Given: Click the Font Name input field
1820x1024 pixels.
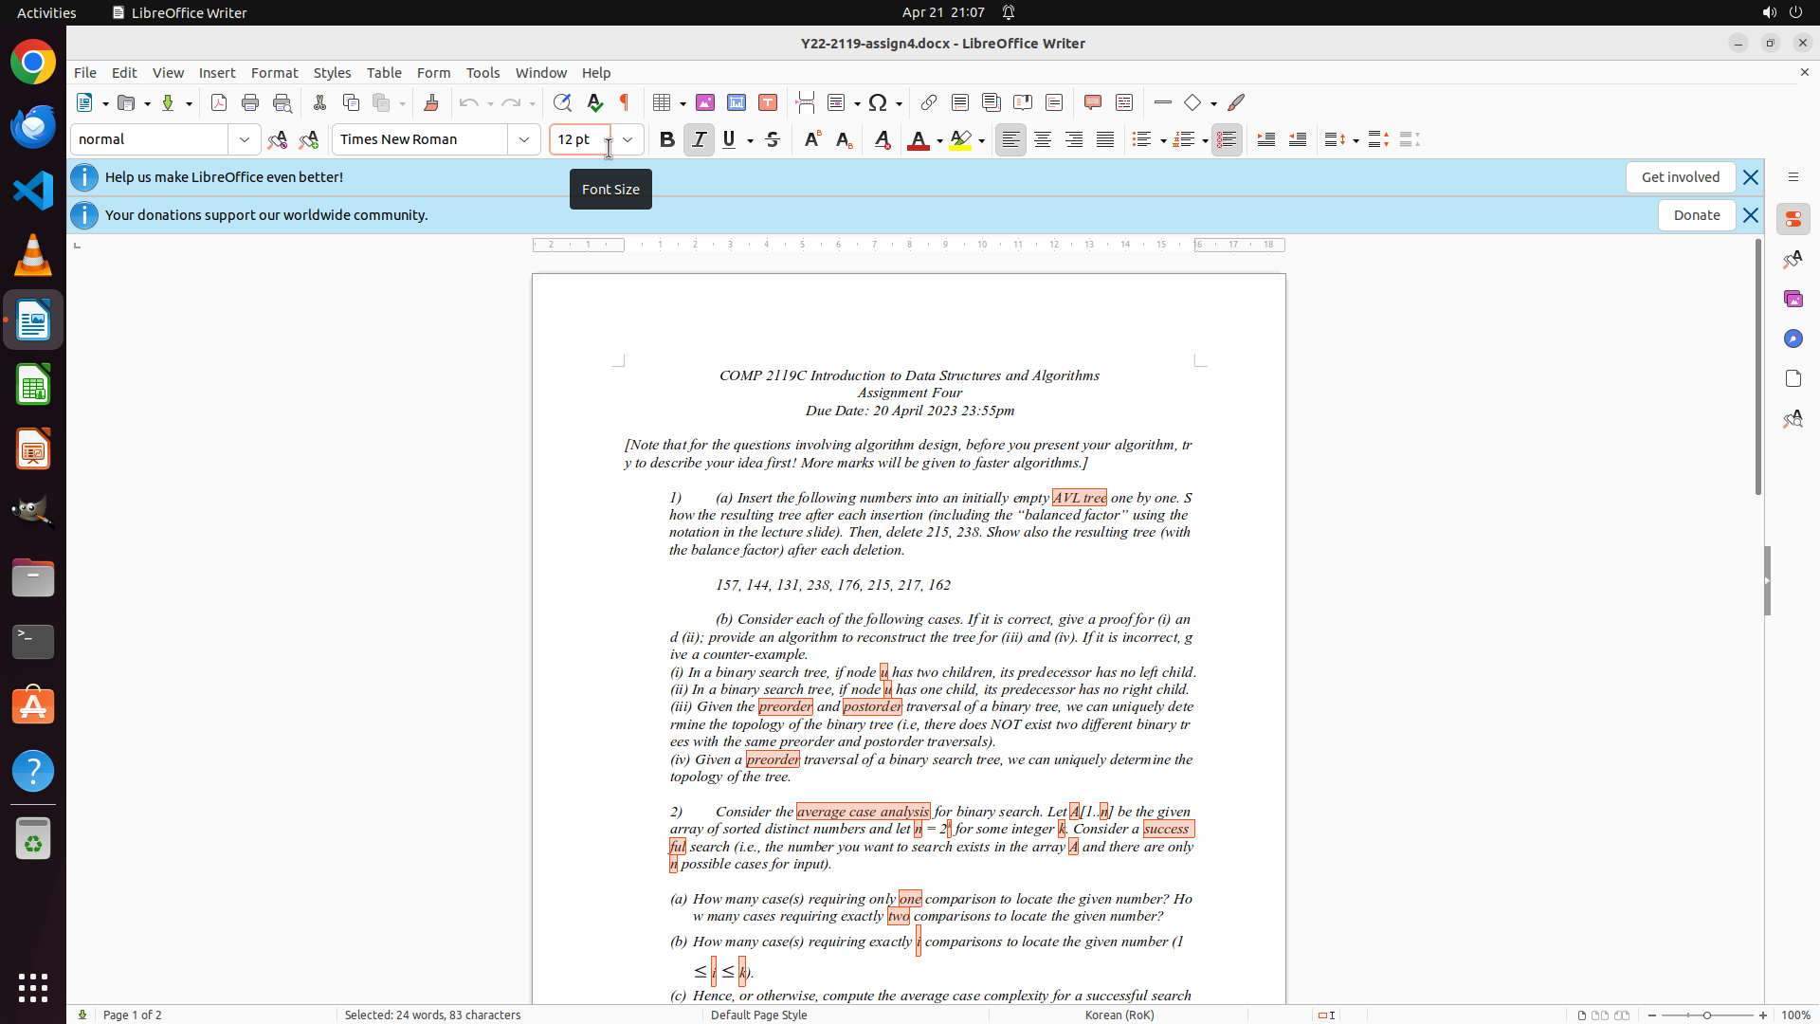Looking at the screenshot, I should (419, 139).
